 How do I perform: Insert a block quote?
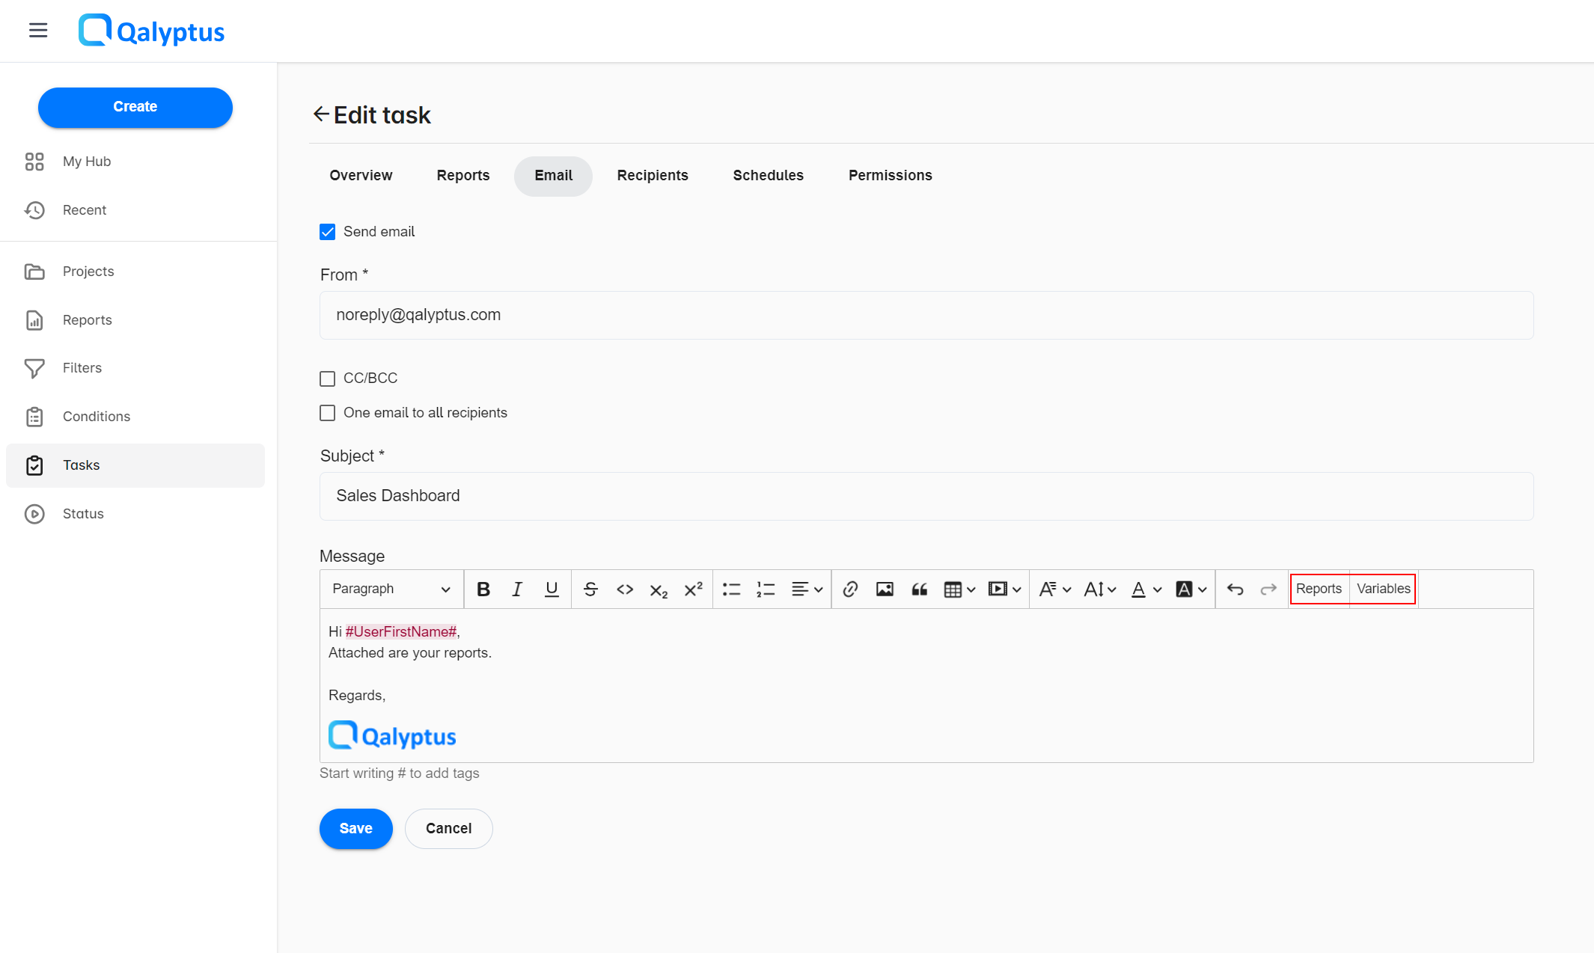[x=920, y=589]
